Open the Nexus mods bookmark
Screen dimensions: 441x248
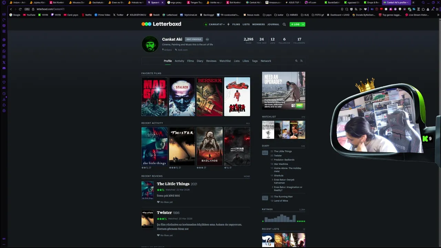[251, 15]
